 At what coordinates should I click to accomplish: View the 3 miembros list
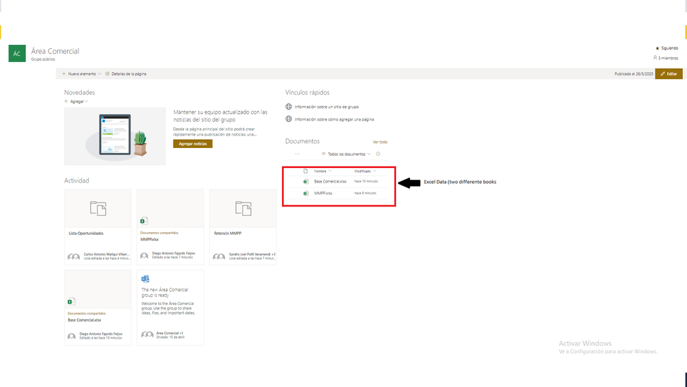point(666,58)
